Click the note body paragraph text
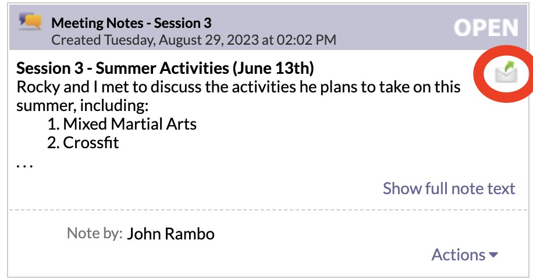Image resolution: width=533 pixels, height=279 pixels. (x=239, y=96)
